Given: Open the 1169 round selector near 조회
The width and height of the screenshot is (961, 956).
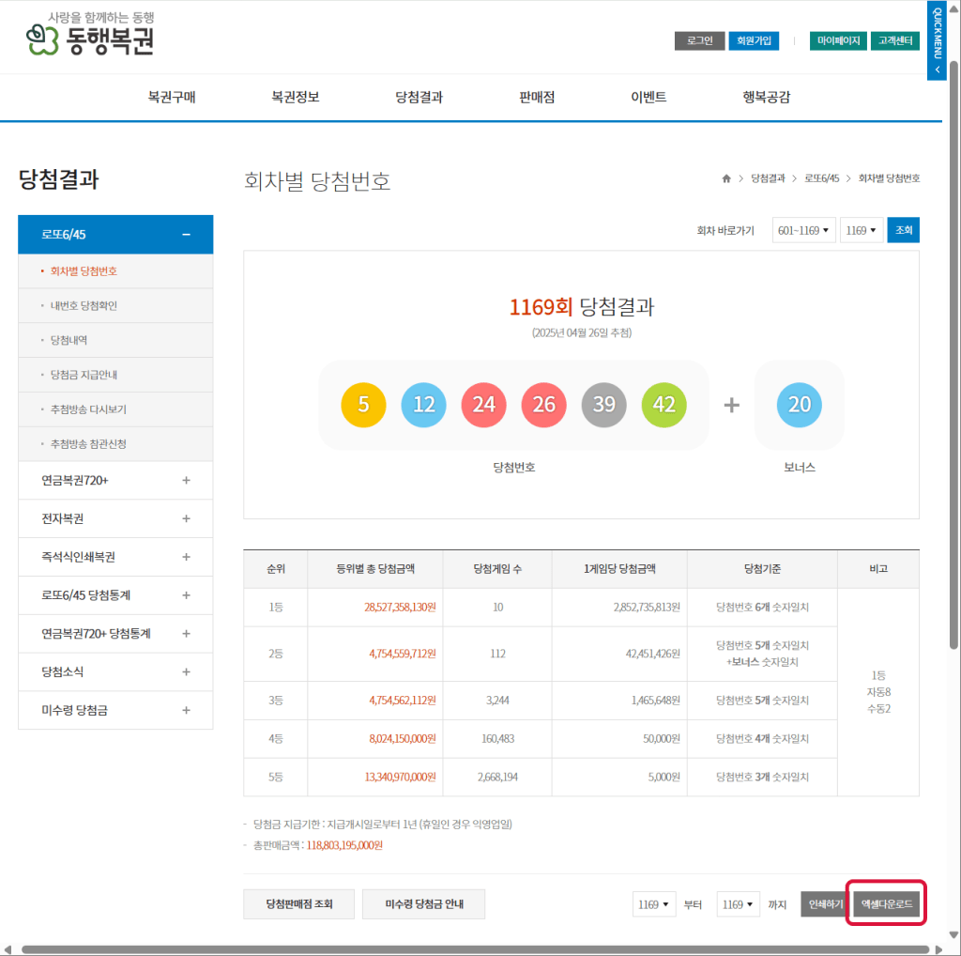Looking at the screenshot, I should click(861, 230).
